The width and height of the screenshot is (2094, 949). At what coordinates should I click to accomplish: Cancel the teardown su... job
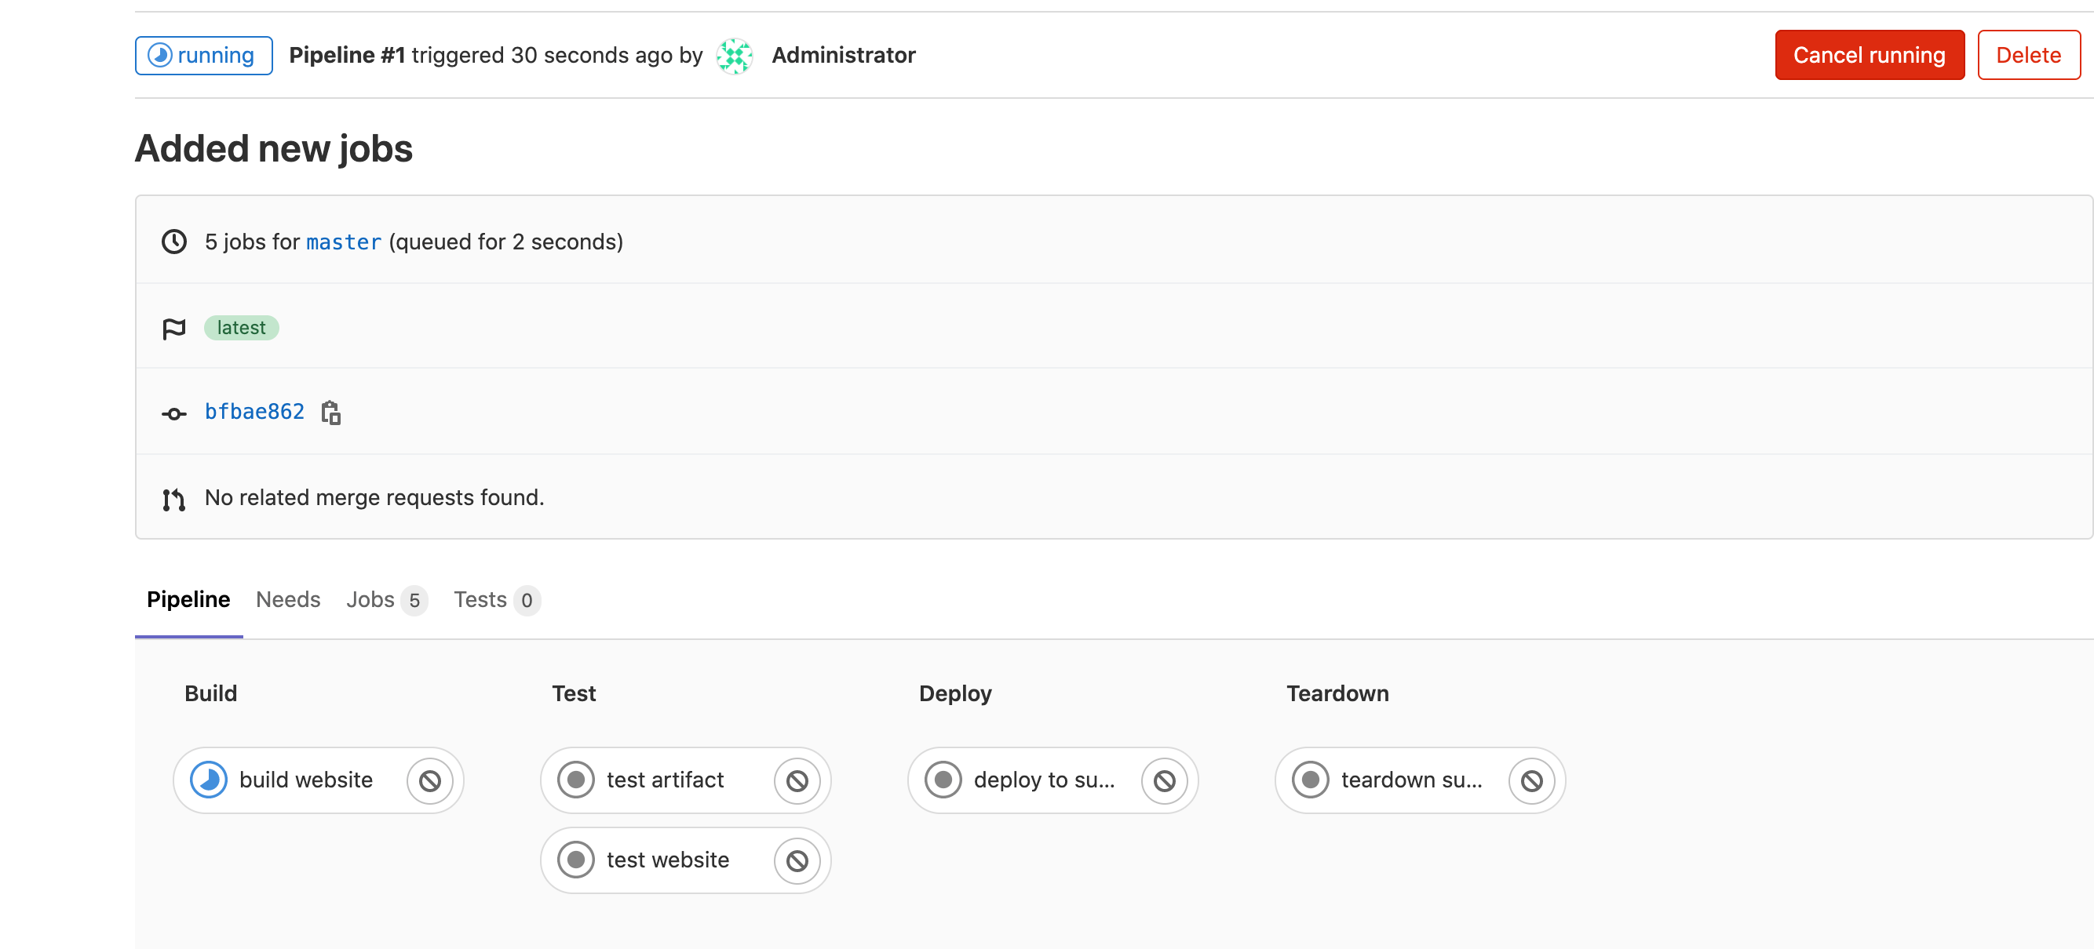click(1532, 781)
